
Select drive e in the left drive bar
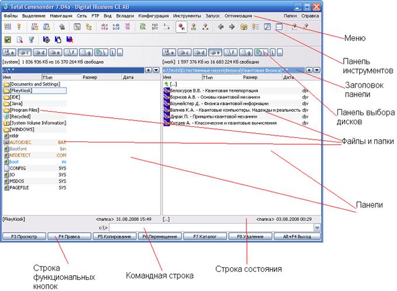point(55,53)
